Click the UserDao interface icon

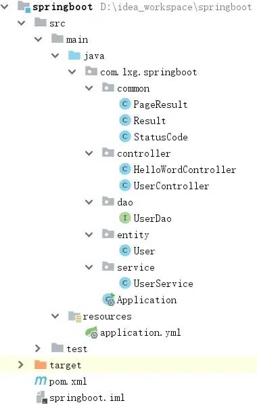(125, 218)
